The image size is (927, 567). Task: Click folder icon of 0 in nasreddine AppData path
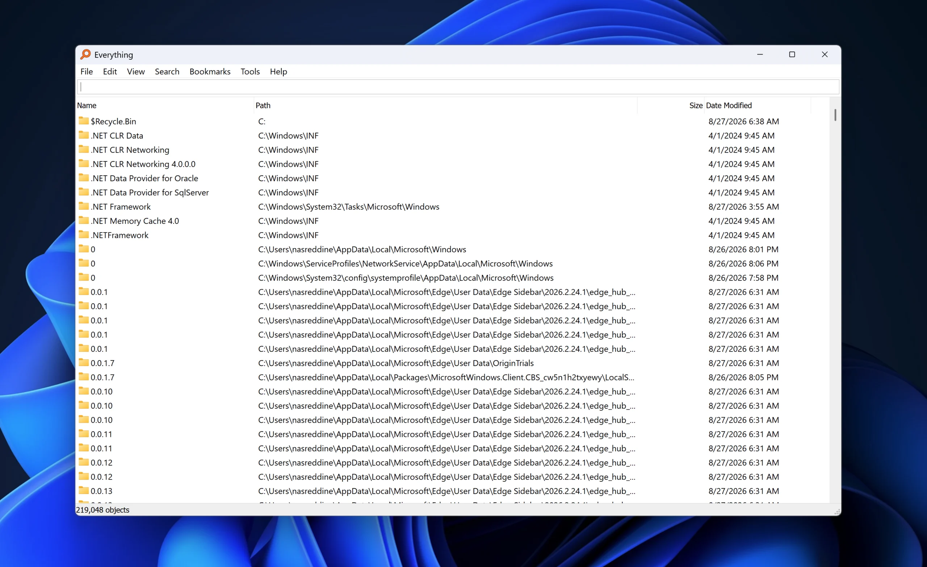click(x=84, y=249)
